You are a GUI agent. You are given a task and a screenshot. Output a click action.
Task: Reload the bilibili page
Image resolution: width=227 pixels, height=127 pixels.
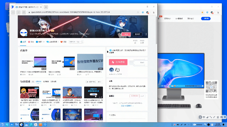[x=24, y=12]
